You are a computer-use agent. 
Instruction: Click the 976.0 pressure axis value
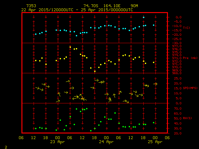click(177, 49)
